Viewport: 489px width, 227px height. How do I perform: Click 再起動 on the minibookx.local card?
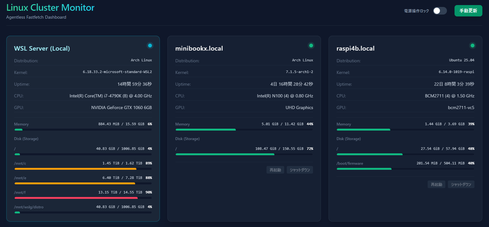[275, 170]
